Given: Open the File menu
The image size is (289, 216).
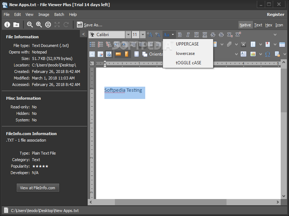Looking at the screenshot, I should pos(7,14).
